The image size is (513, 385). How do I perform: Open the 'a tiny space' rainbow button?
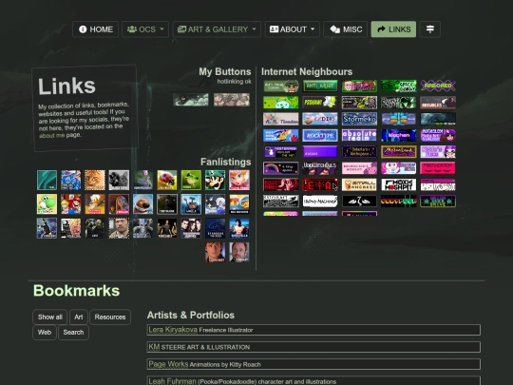(280, 168)
